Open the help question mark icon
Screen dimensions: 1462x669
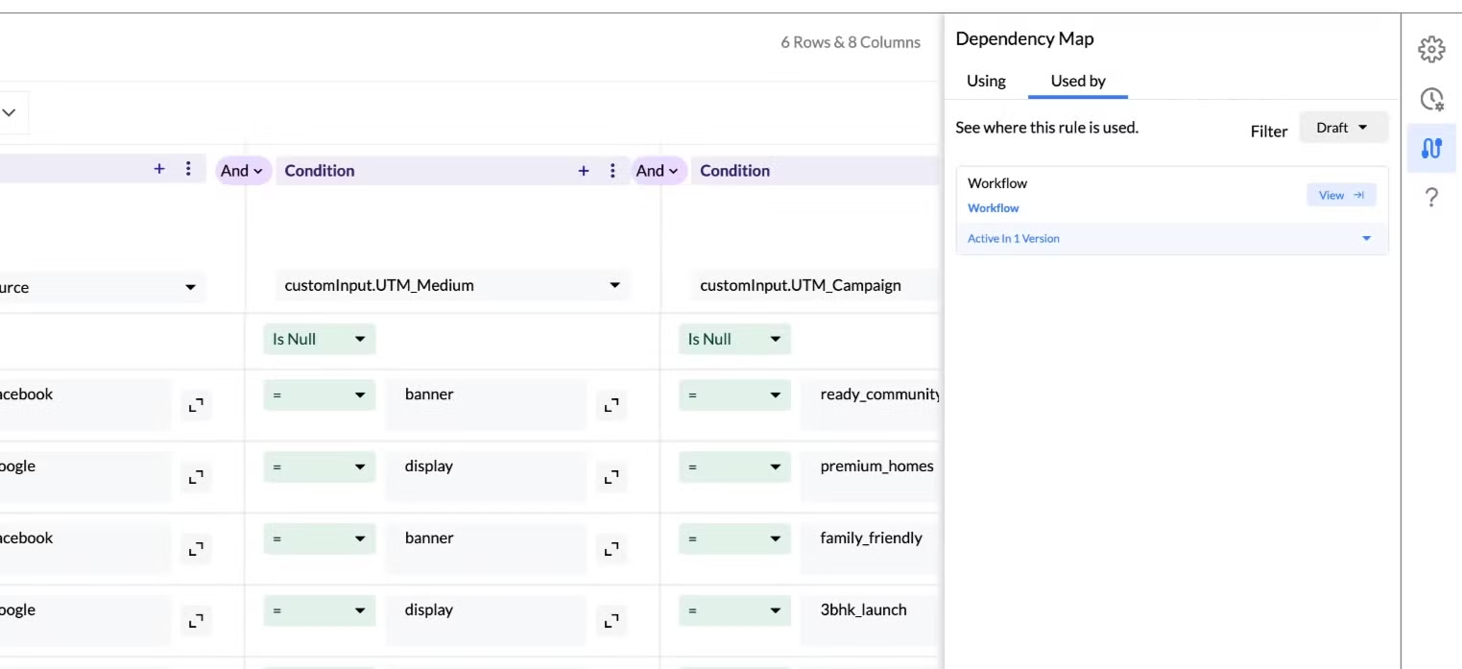(1430, 198)
